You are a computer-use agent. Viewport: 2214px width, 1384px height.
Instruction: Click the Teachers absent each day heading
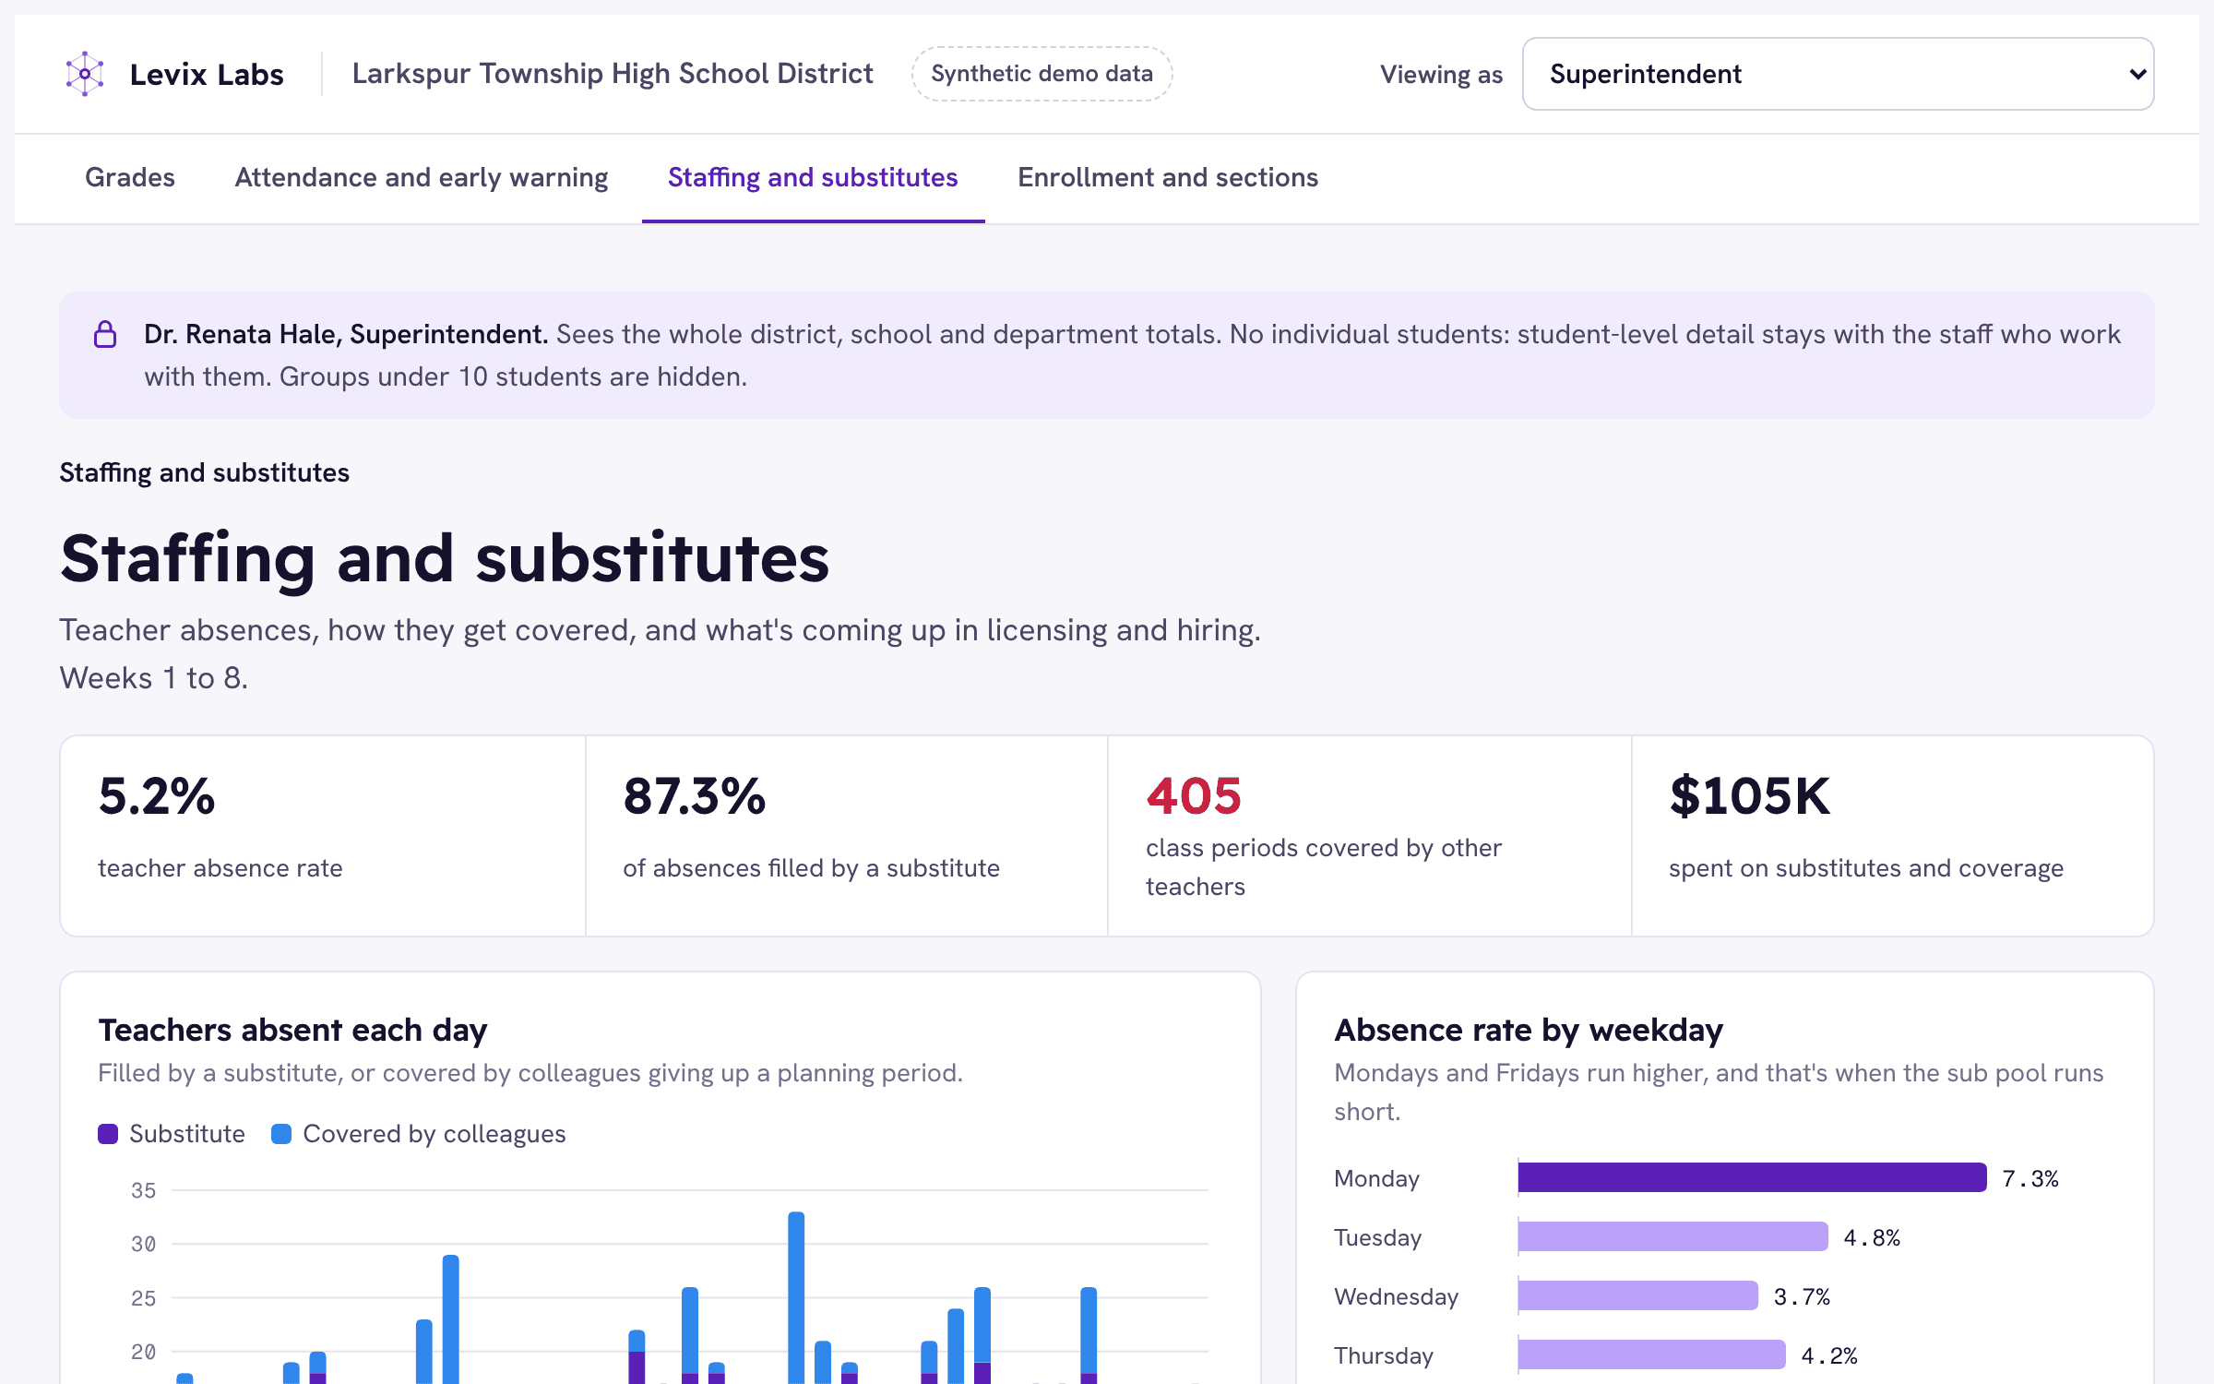click(x=292, y=1030)
